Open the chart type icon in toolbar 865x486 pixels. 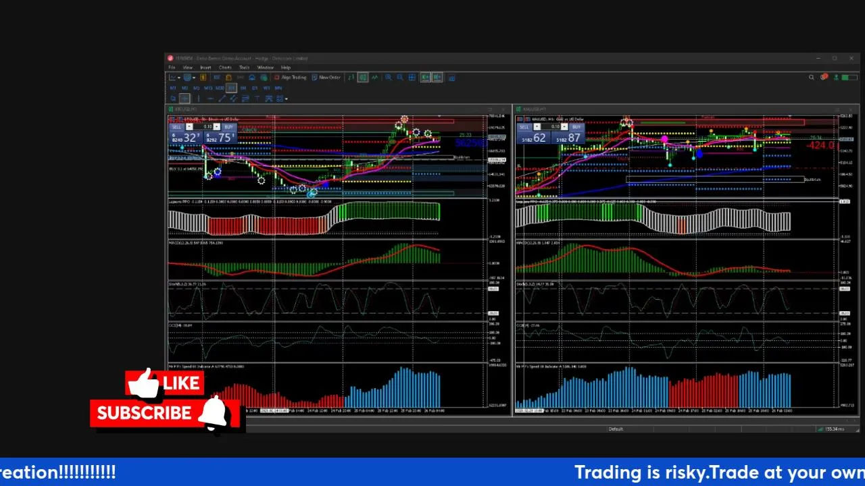172,78
